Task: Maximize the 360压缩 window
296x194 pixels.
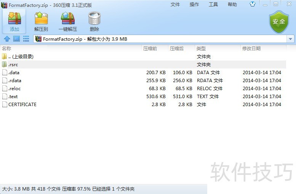Action: 276,4
